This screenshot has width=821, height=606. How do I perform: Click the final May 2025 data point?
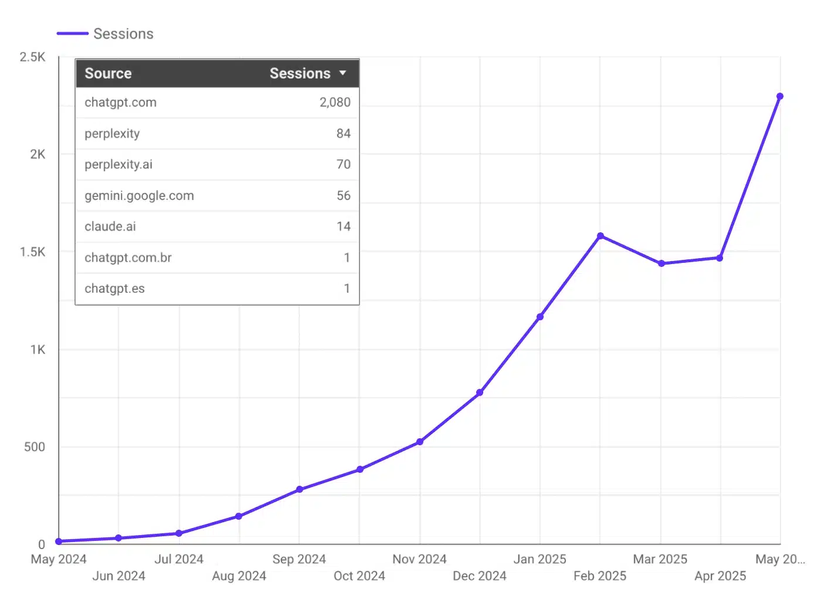(780, 96)
